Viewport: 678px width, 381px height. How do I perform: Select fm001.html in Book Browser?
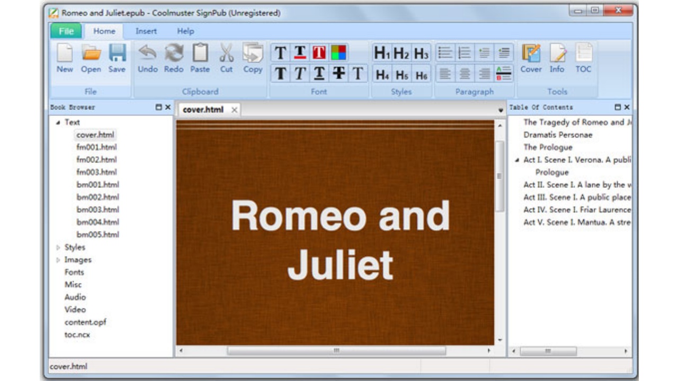pyautogui.click(x=96, y=147)
